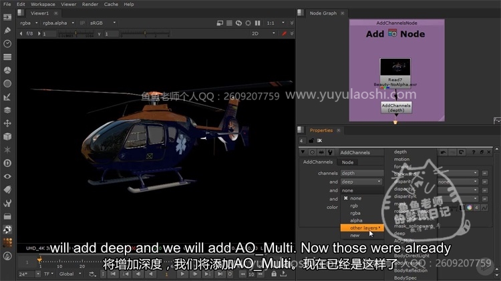Click the color wheel swatch button

pyautogui.click(x=468, y=208)
